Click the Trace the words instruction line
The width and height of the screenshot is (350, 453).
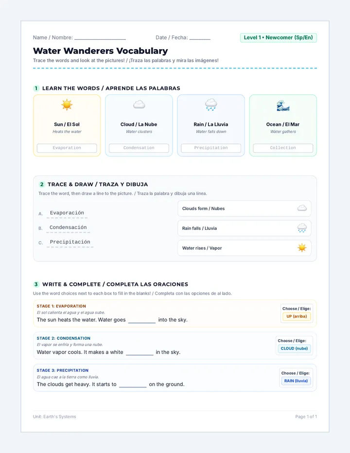point(126,60)
